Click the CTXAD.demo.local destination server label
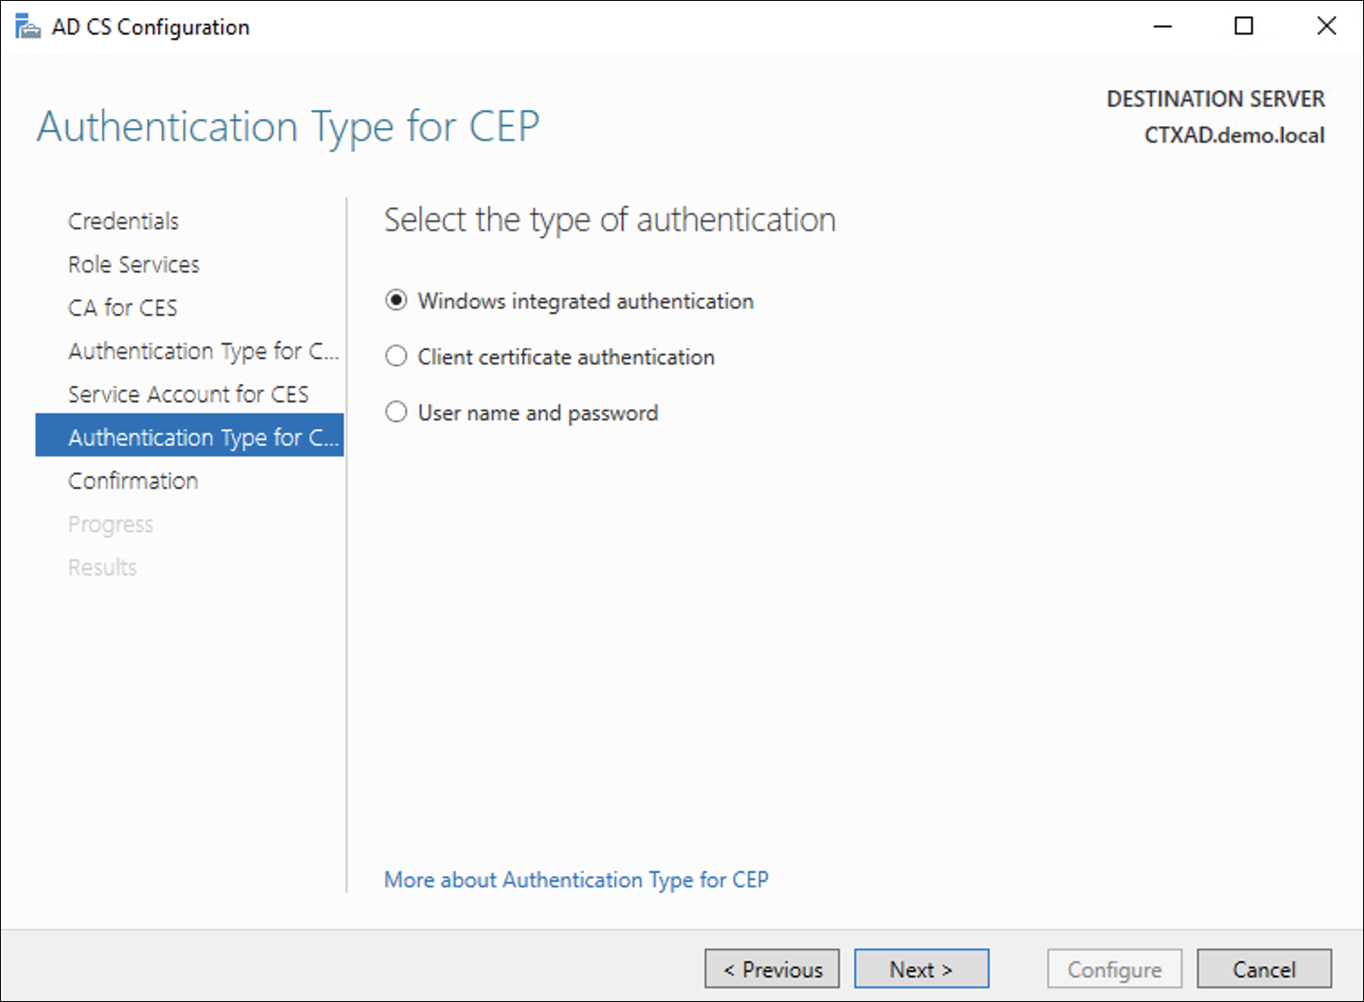The width and height of the screenshot is (1364, 1002). click(x=1234, y=135)
